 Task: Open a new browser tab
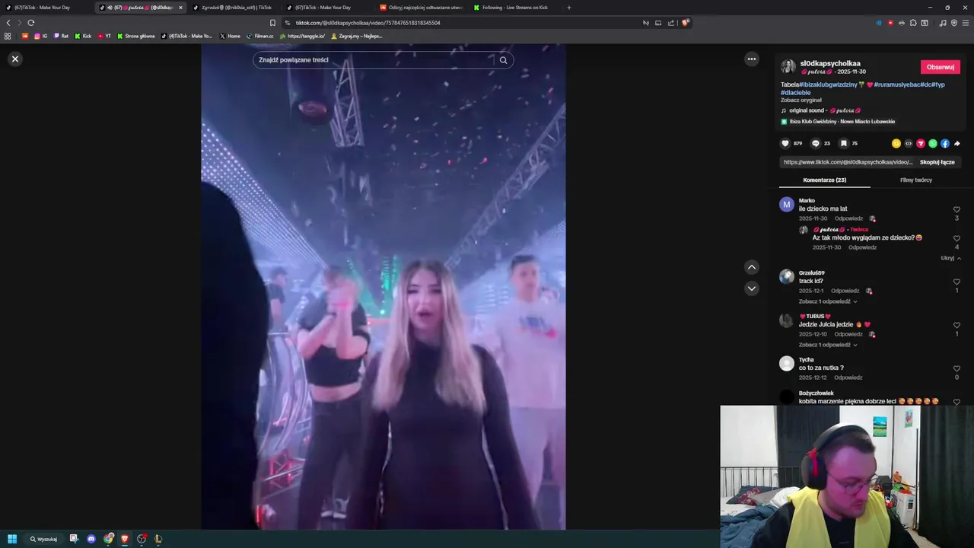coord(568,8)
